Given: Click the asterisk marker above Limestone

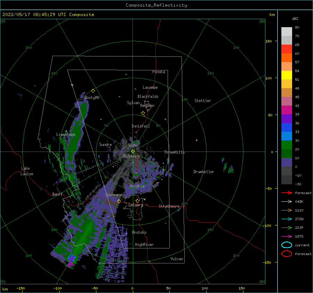Looking at the screenshot, I should 66,131.
